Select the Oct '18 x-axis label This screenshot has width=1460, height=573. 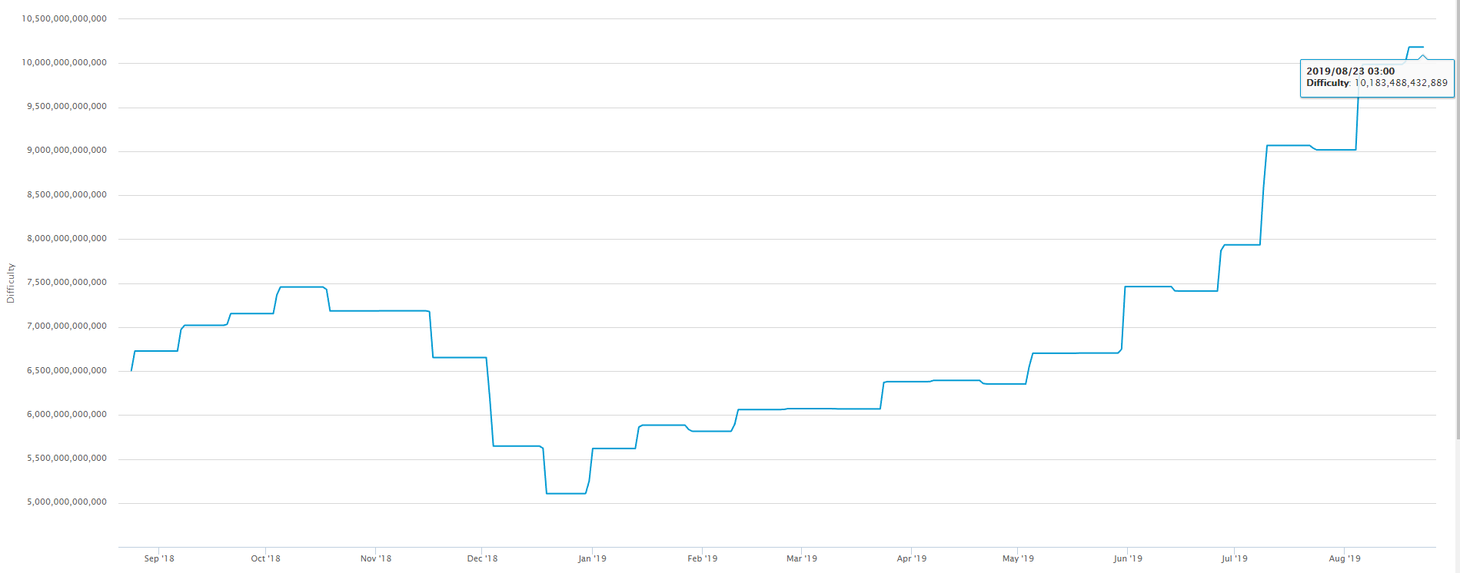pyautogui.click(x=265, y=558)
